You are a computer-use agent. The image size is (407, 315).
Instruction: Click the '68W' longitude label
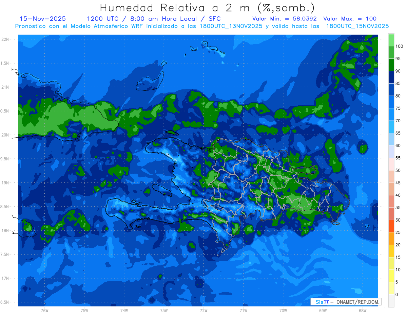[363, 310]
